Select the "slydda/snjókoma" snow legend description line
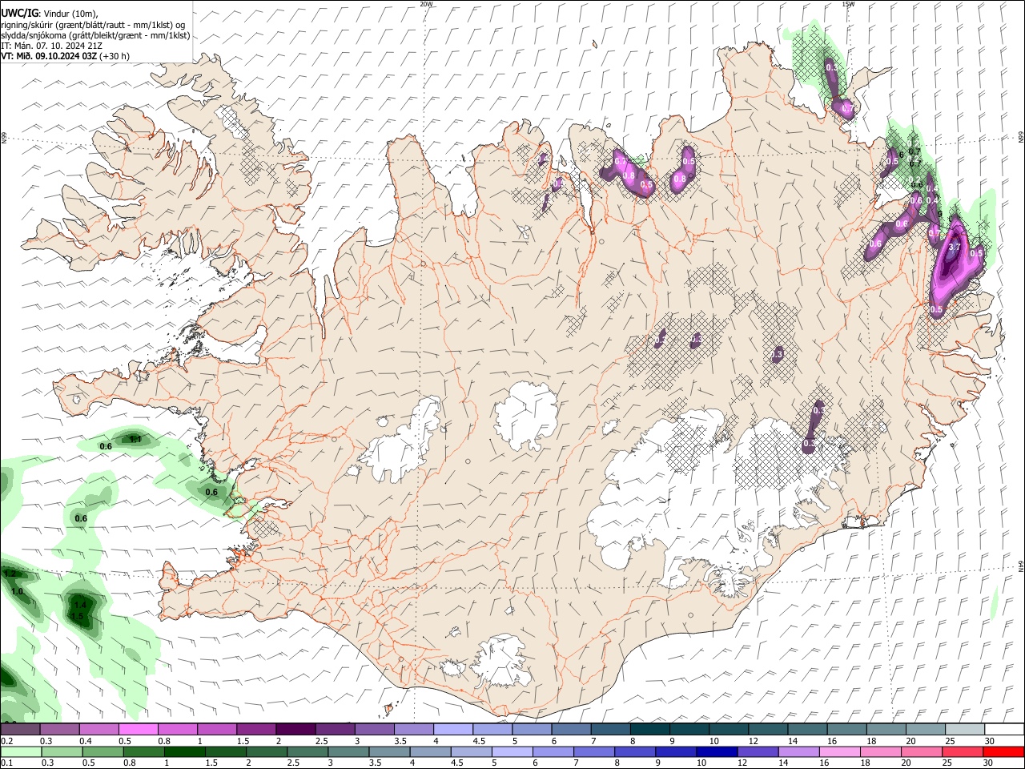Image resolution: width=1025 pixels, height=769 pixels. click(95, 35)
